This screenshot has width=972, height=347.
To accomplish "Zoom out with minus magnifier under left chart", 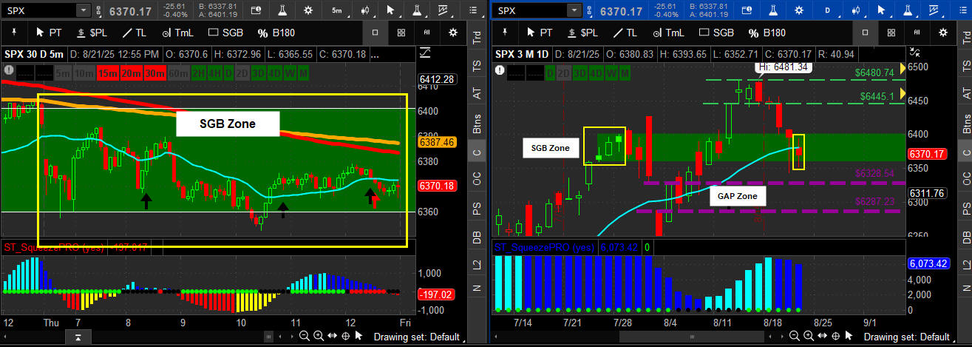I will tap(305, 336).
